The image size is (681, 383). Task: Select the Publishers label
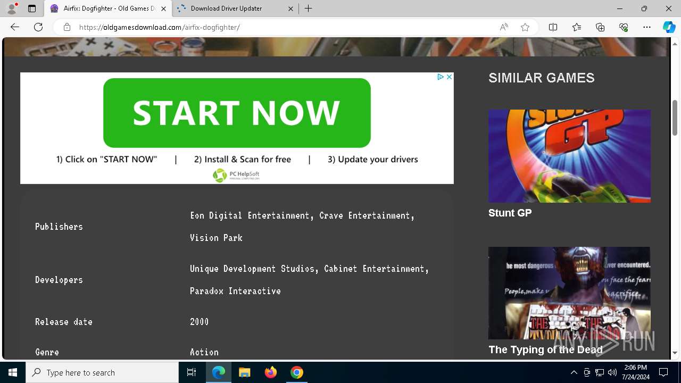[59, 227]
